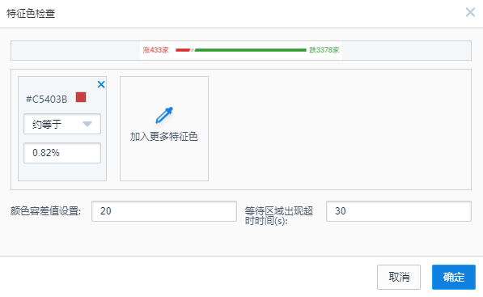Click the 特征色检查 dialog title
483x297 pixels.
[x=31, y=14]
